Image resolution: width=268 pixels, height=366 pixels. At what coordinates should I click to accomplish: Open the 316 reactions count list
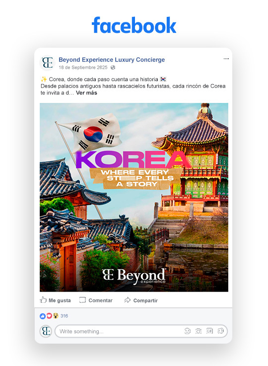click(x=64, y=316)
